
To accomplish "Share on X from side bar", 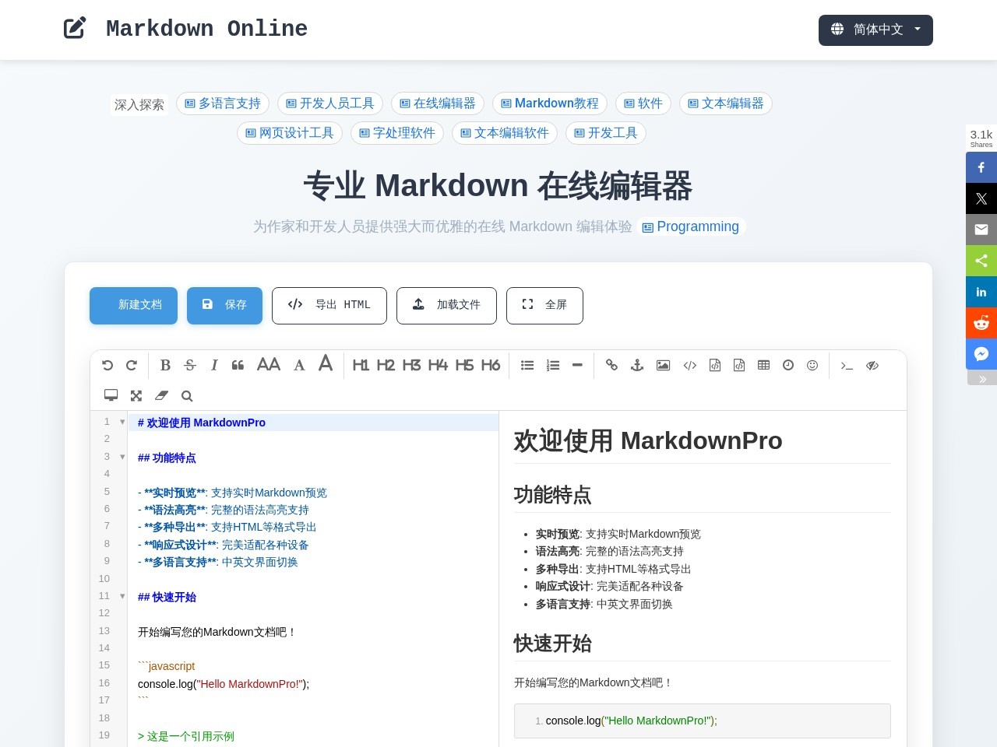I will (981, 198).
